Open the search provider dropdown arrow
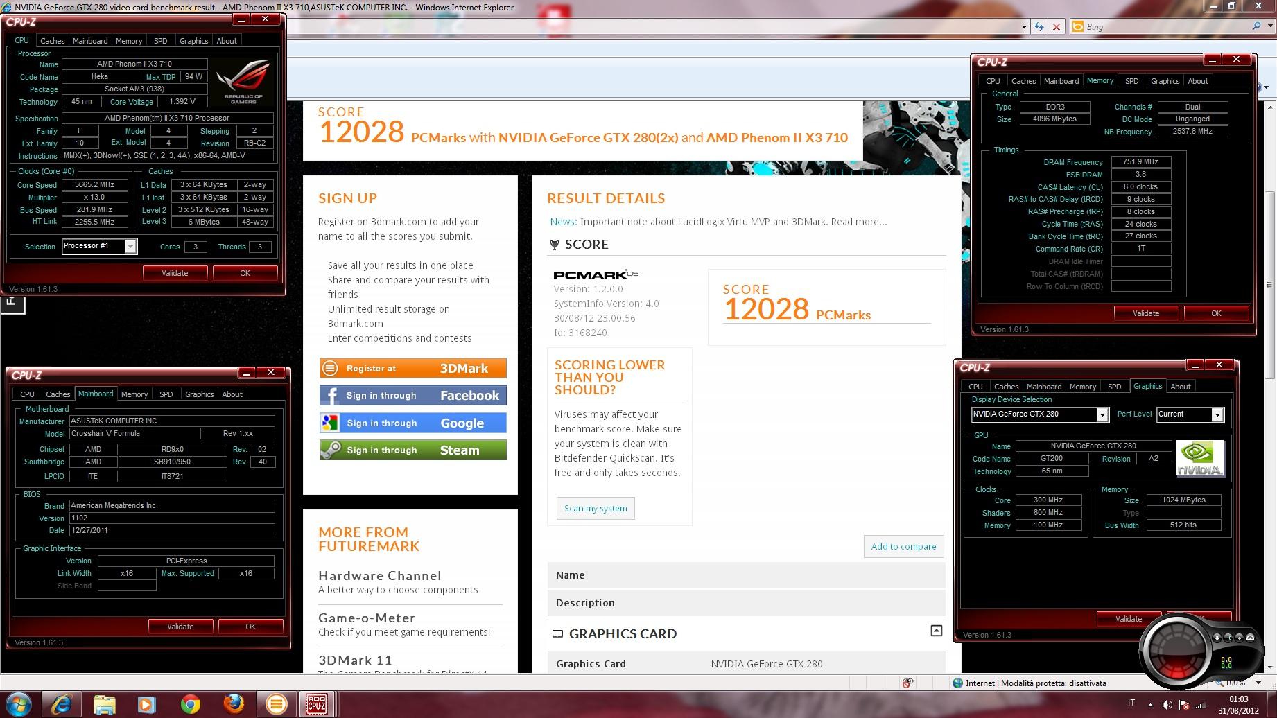The height and width of the screenshot is (718, 1277). pyautogui.click(x=1269, y=26)
